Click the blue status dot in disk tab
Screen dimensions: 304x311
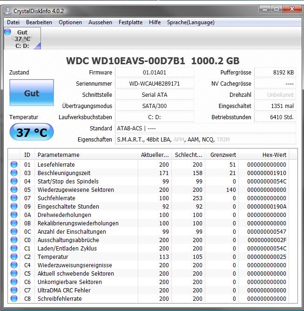(7, 32)
